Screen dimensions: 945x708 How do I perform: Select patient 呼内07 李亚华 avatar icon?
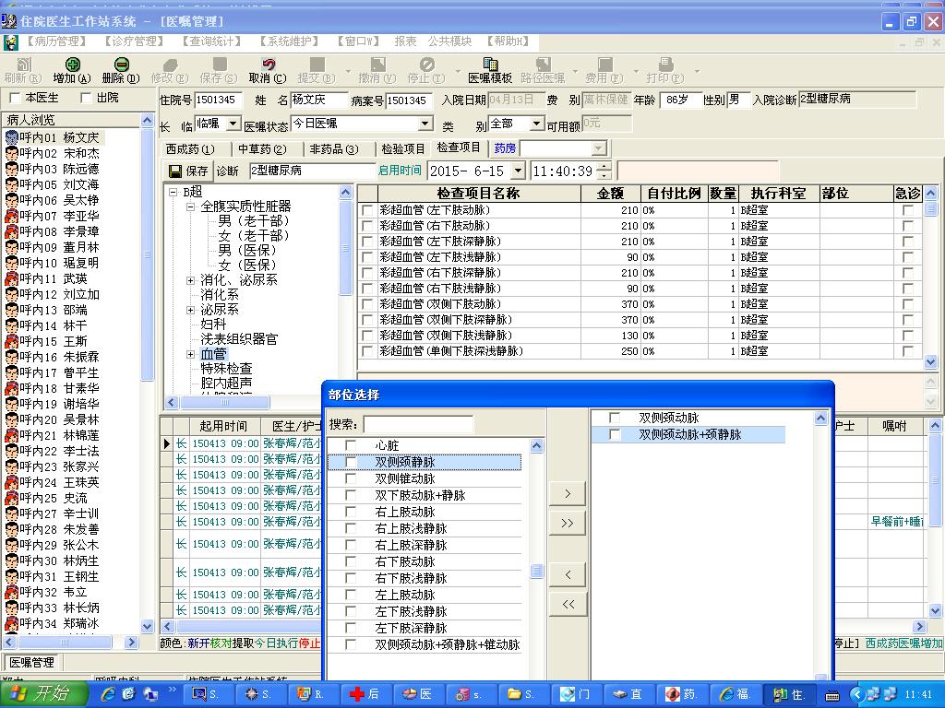click(11, 216)
